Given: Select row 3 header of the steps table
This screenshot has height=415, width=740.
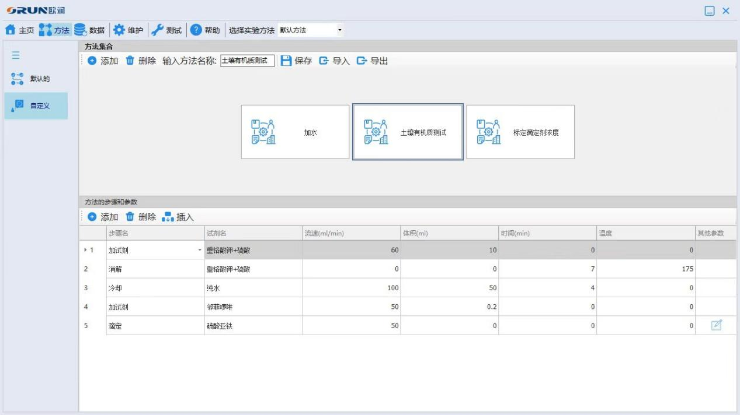Looking at the screenshot, I should 93,287.
